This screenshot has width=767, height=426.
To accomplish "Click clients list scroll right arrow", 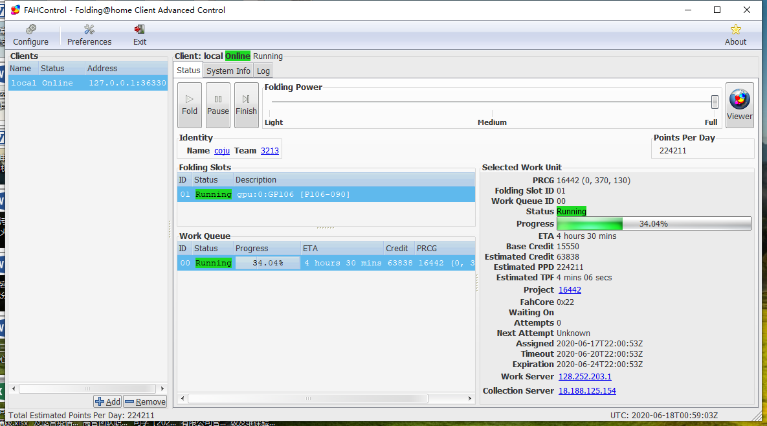I will [x=162, y=389].
